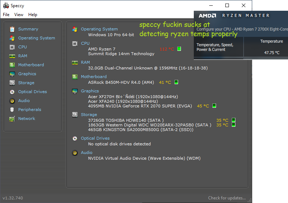Viewport: 288px width, 203px height.
Task: Open the Help menu
Action: (x=33, y=15)
